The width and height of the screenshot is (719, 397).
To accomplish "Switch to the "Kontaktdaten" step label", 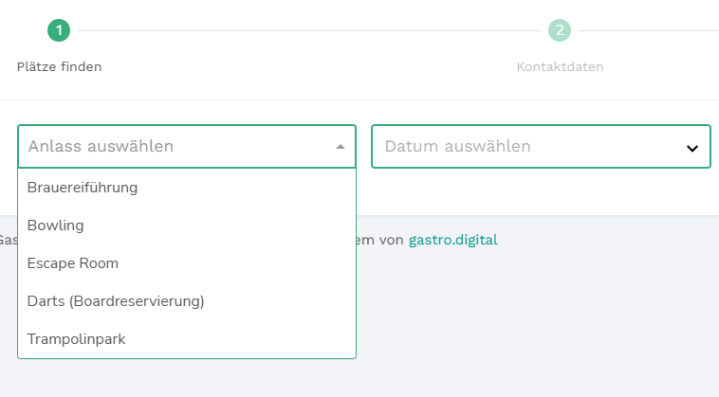I will tap(560, 66).
